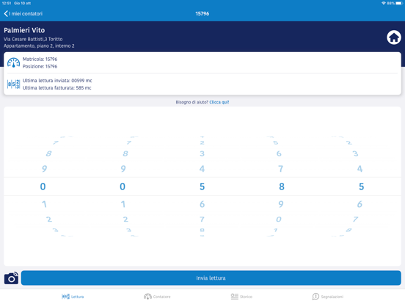Open the Clicca qui! help link

point(219,102)
